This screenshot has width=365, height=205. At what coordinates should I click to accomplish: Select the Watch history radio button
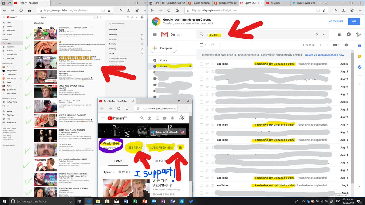[x=142, y=35]
